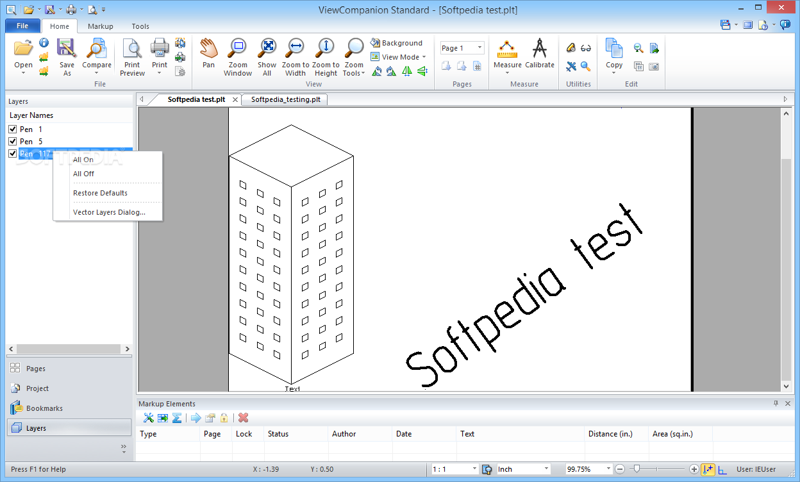Open the Project navigation pane
The width and height of the screenshot is (800, 482).
(69, 388)
